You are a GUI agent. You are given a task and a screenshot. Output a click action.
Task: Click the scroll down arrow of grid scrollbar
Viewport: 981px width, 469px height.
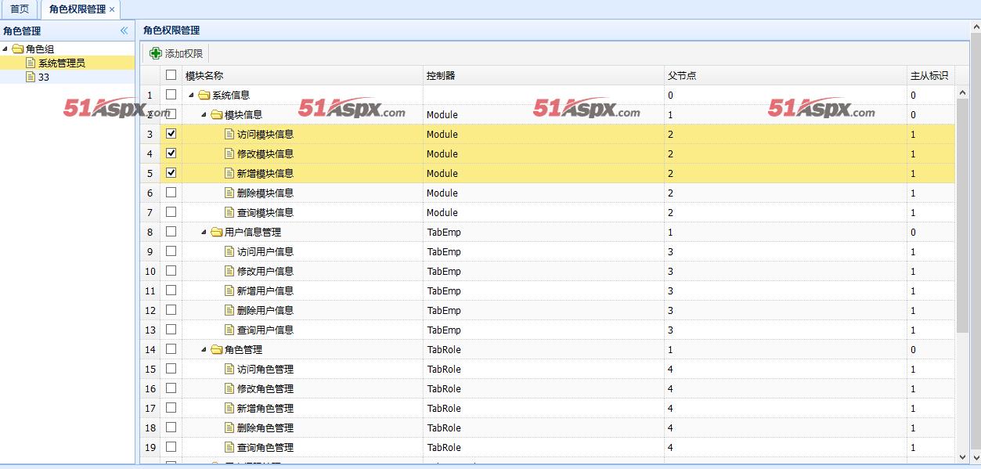click(963, 456)
